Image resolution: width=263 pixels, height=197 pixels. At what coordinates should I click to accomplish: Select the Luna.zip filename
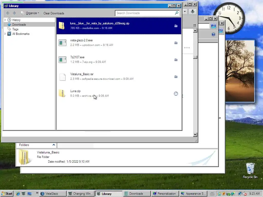pos(75,91)
